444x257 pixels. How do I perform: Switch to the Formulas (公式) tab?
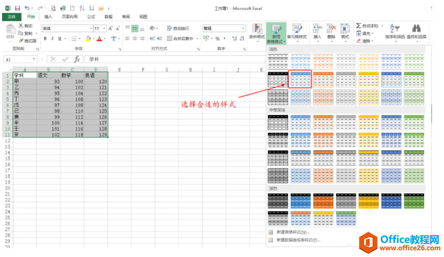pos(91,17)
